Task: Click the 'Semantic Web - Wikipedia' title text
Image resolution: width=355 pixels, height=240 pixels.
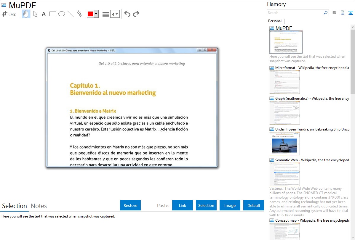Action: [x=312, y=160]
